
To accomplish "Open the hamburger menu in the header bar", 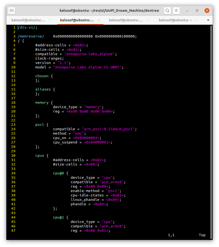I will [x=176, y=10].
